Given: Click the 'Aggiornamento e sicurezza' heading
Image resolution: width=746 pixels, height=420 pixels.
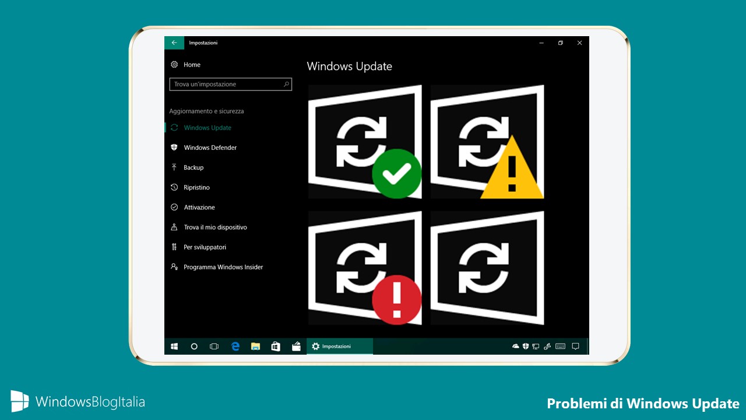Looking at the screenshot, I should tap(206, 111).
